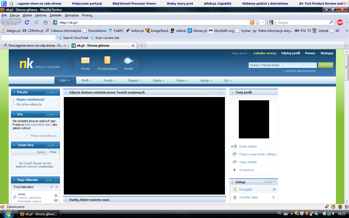Expand the Poczta panel via rozwiń
This screenshot has height=218, width=349.
[52, 92]
